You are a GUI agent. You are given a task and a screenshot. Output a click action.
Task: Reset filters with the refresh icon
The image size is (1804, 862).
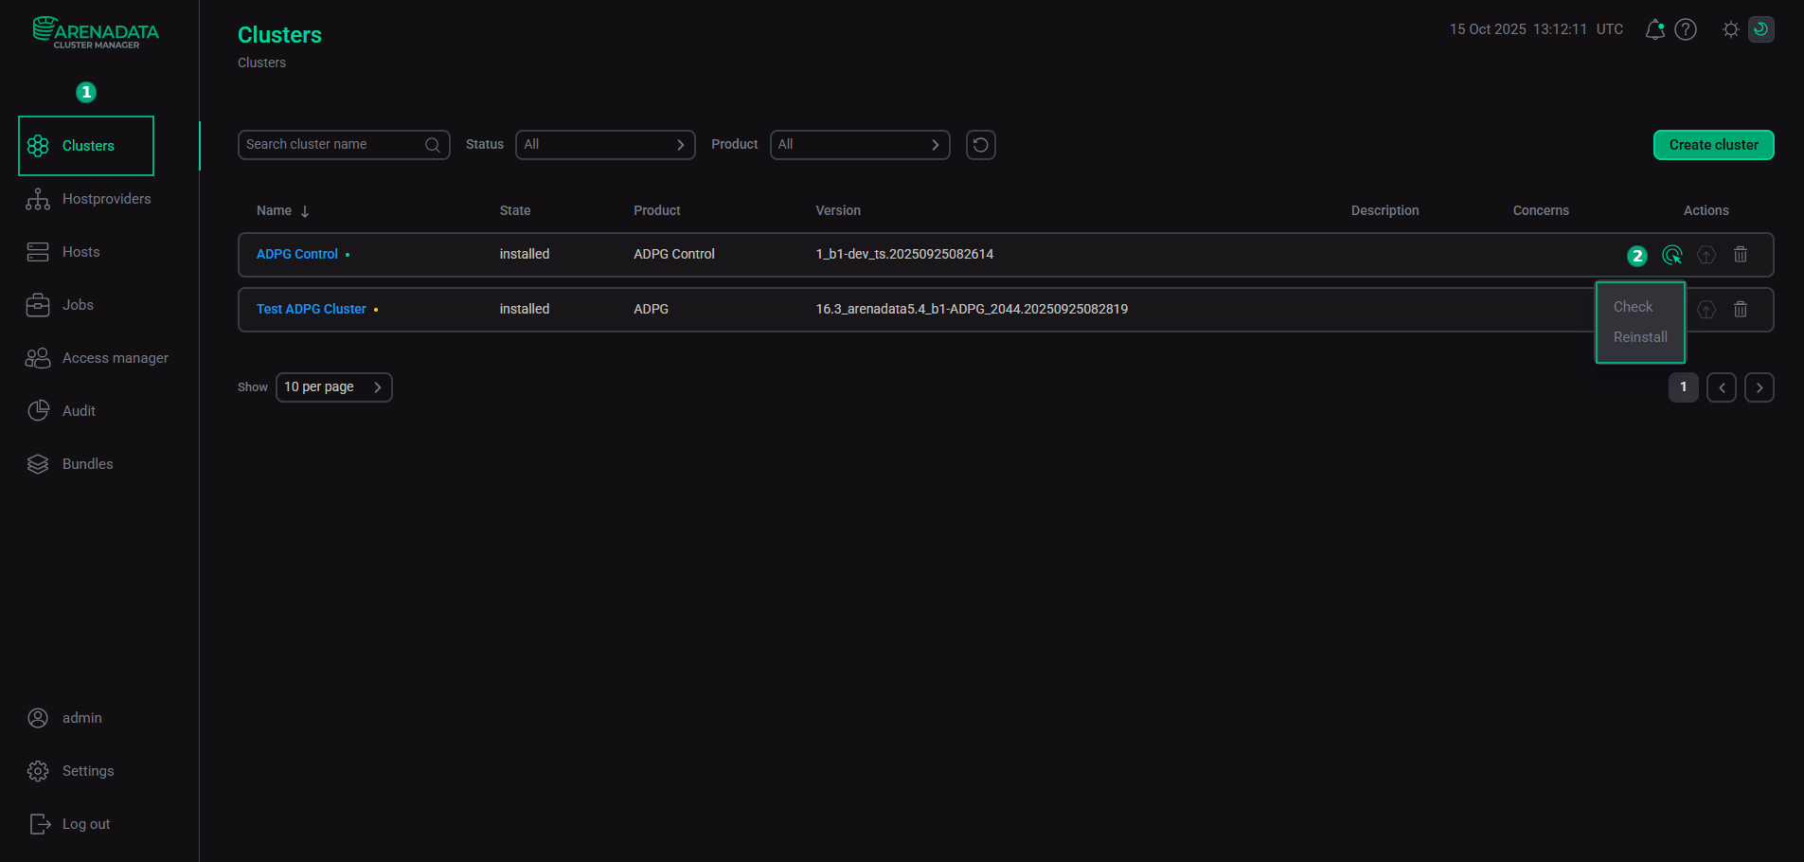pos(980,144)
